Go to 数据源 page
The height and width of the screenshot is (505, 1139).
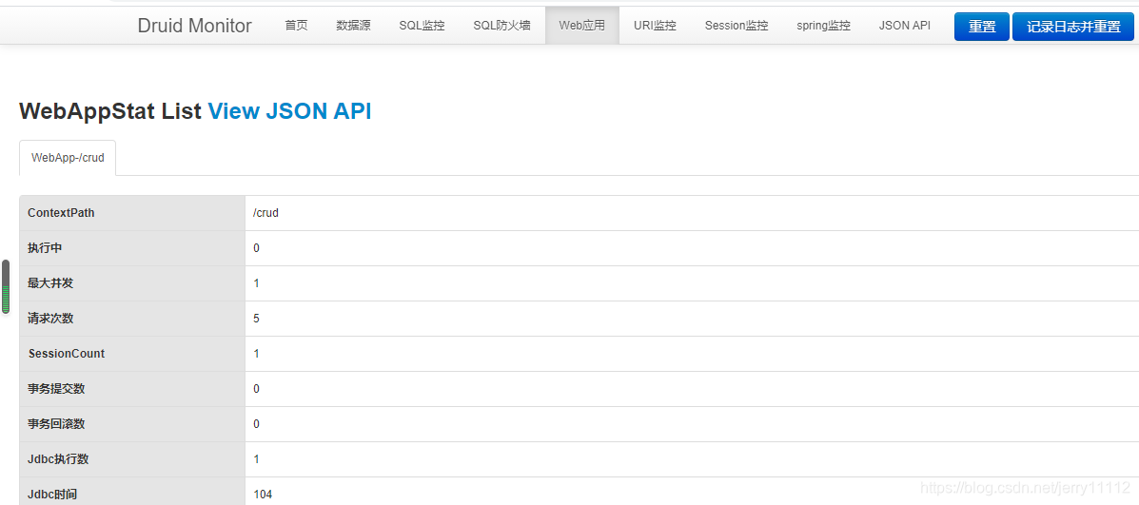tap(353, 26)
